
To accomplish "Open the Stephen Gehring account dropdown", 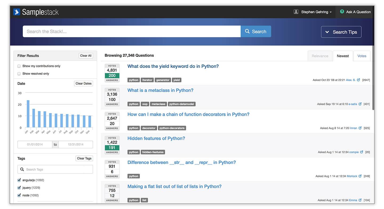I will pos(316,12).
